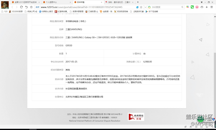The image size is (216, 130).
Task: Expand the address bar dropdown arrow
Action: (x=145, y=7)
